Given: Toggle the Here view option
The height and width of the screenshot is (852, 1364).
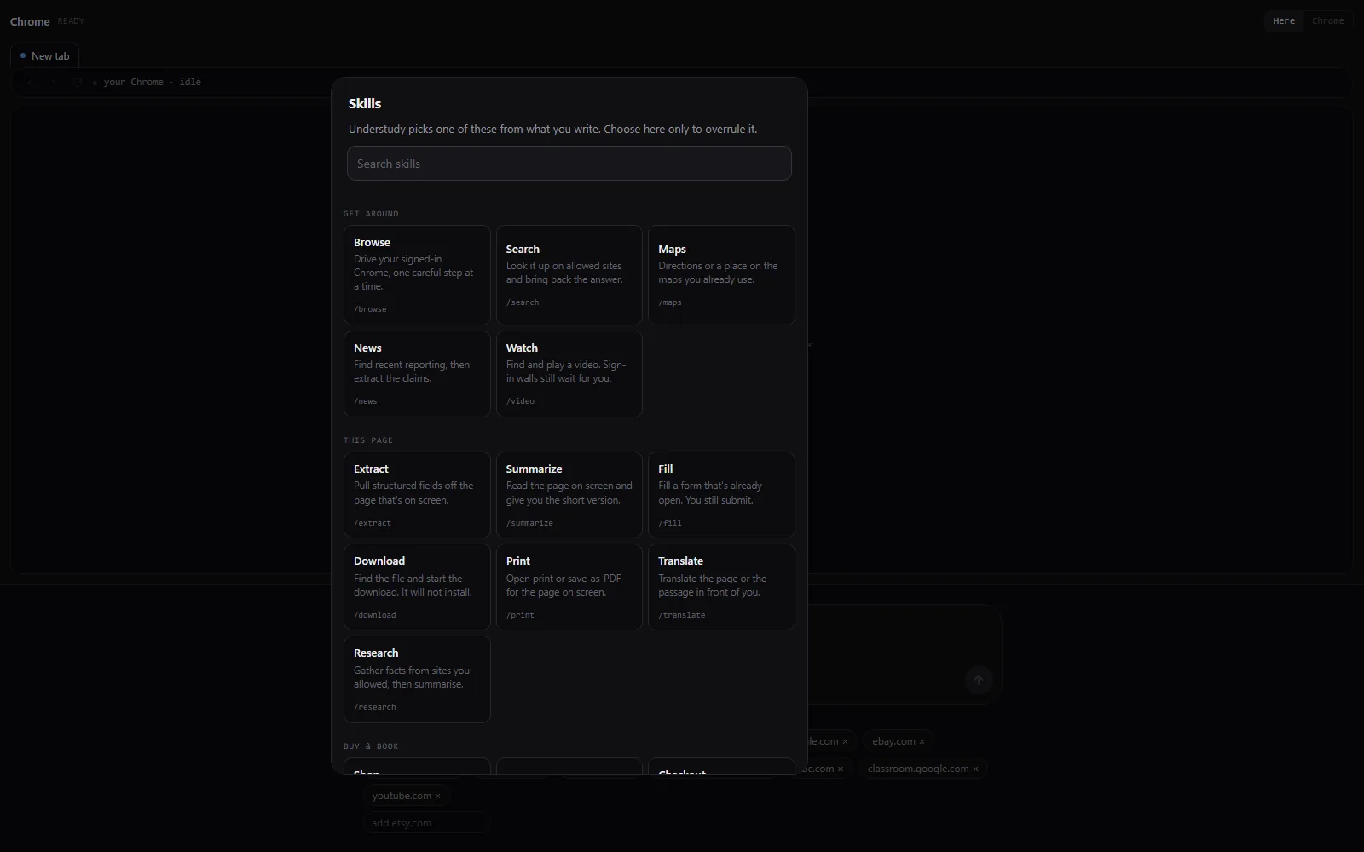Looking at the screenshot, I should pyautogui.click(x=1284, y=21).
